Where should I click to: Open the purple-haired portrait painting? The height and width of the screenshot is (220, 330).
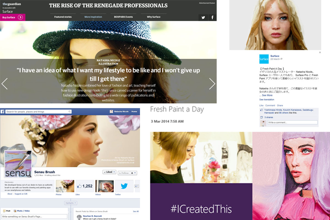coord(291,176)
